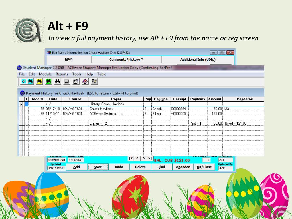Image resolution: width=292 pixels, height=219 pixels.
Task: Click the person-with-pencil edit toolbar icon
Action: coord(94,82)
